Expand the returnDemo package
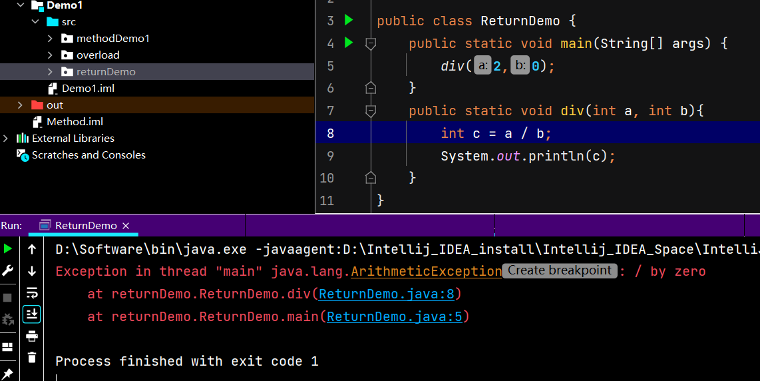Image resolution: width=760 pixels, height=381 pixels. pos(51,72)
